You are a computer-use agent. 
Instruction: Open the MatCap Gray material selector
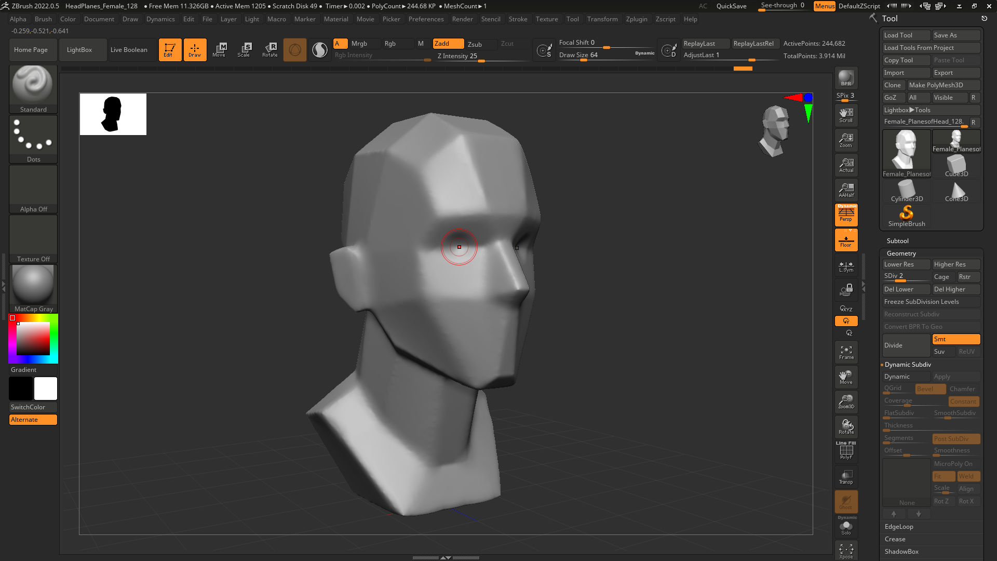(33, 288)
